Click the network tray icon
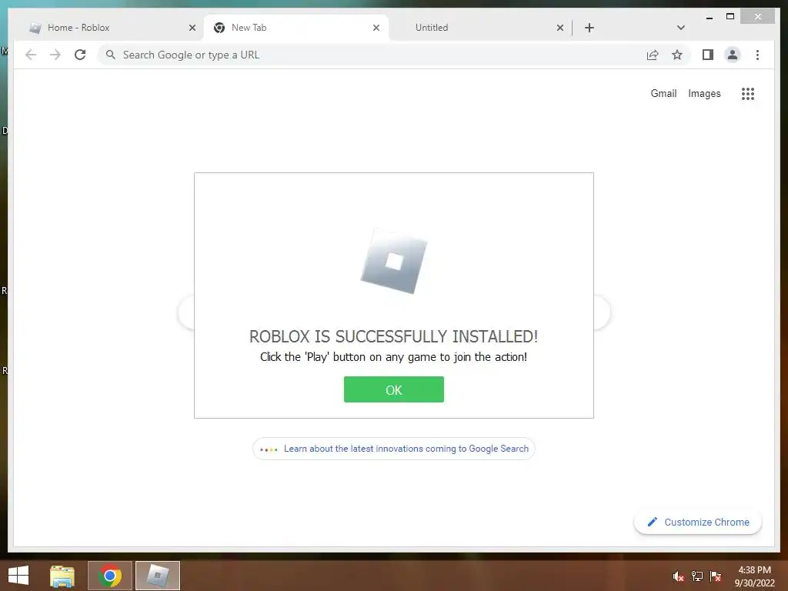 tap(697, 576)
